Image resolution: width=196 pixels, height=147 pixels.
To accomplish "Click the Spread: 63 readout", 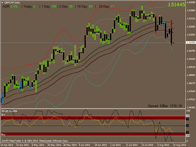I will (156, 106).
